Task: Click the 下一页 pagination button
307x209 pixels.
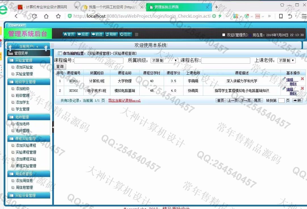Action: coord(245,101)
